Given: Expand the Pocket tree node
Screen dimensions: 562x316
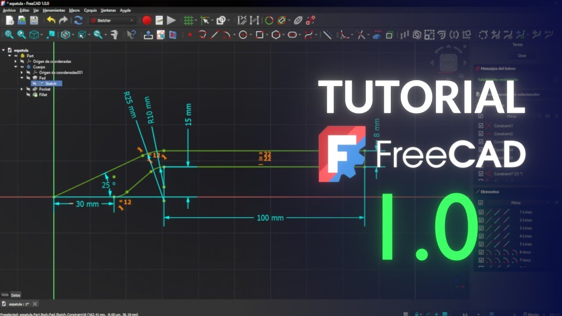Looking at the screenshot, I should tap(22, 89).
